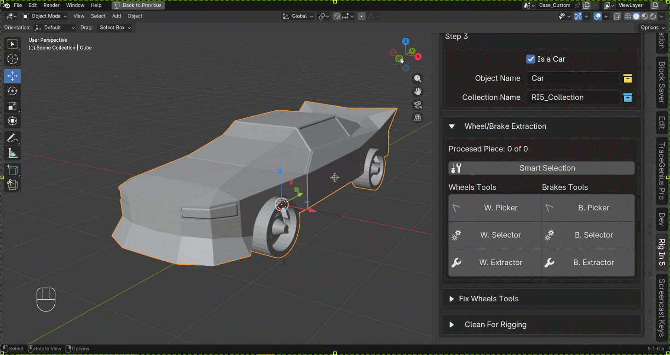Choose the Scale tool icon
Viewport: 670px width, 355px height.
[12, 106]
